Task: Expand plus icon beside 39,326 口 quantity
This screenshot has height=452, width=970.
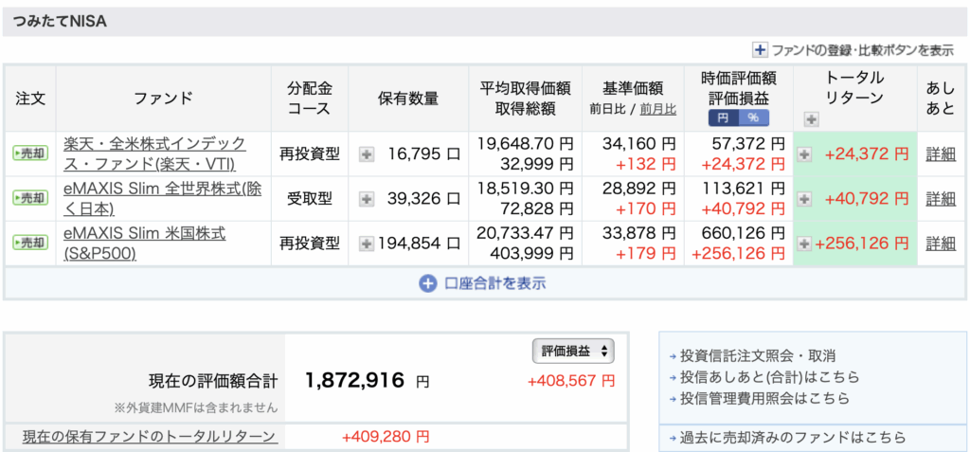Action: click(367, 199)
